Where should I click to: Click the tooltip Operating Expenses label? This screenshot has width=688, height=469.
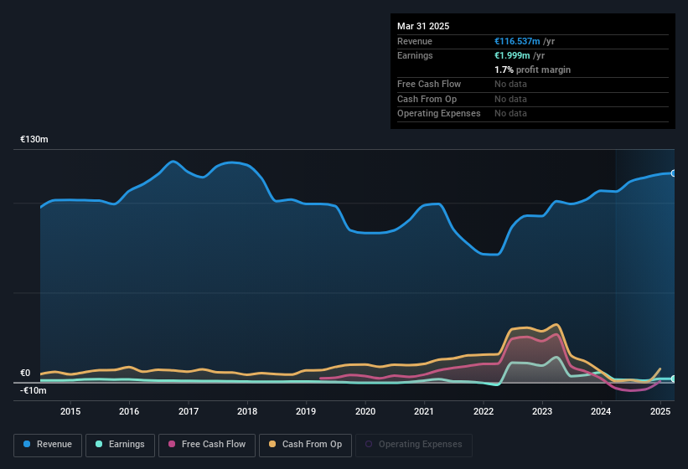pos(439,114)
